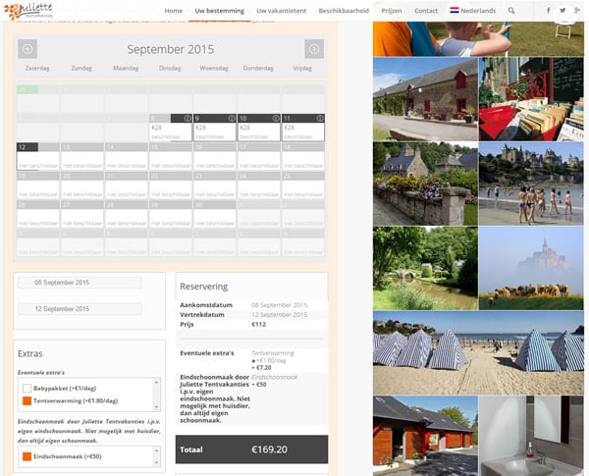589x476 pixels.
Task: Go to next month in calendar
Action: (313, 49)
